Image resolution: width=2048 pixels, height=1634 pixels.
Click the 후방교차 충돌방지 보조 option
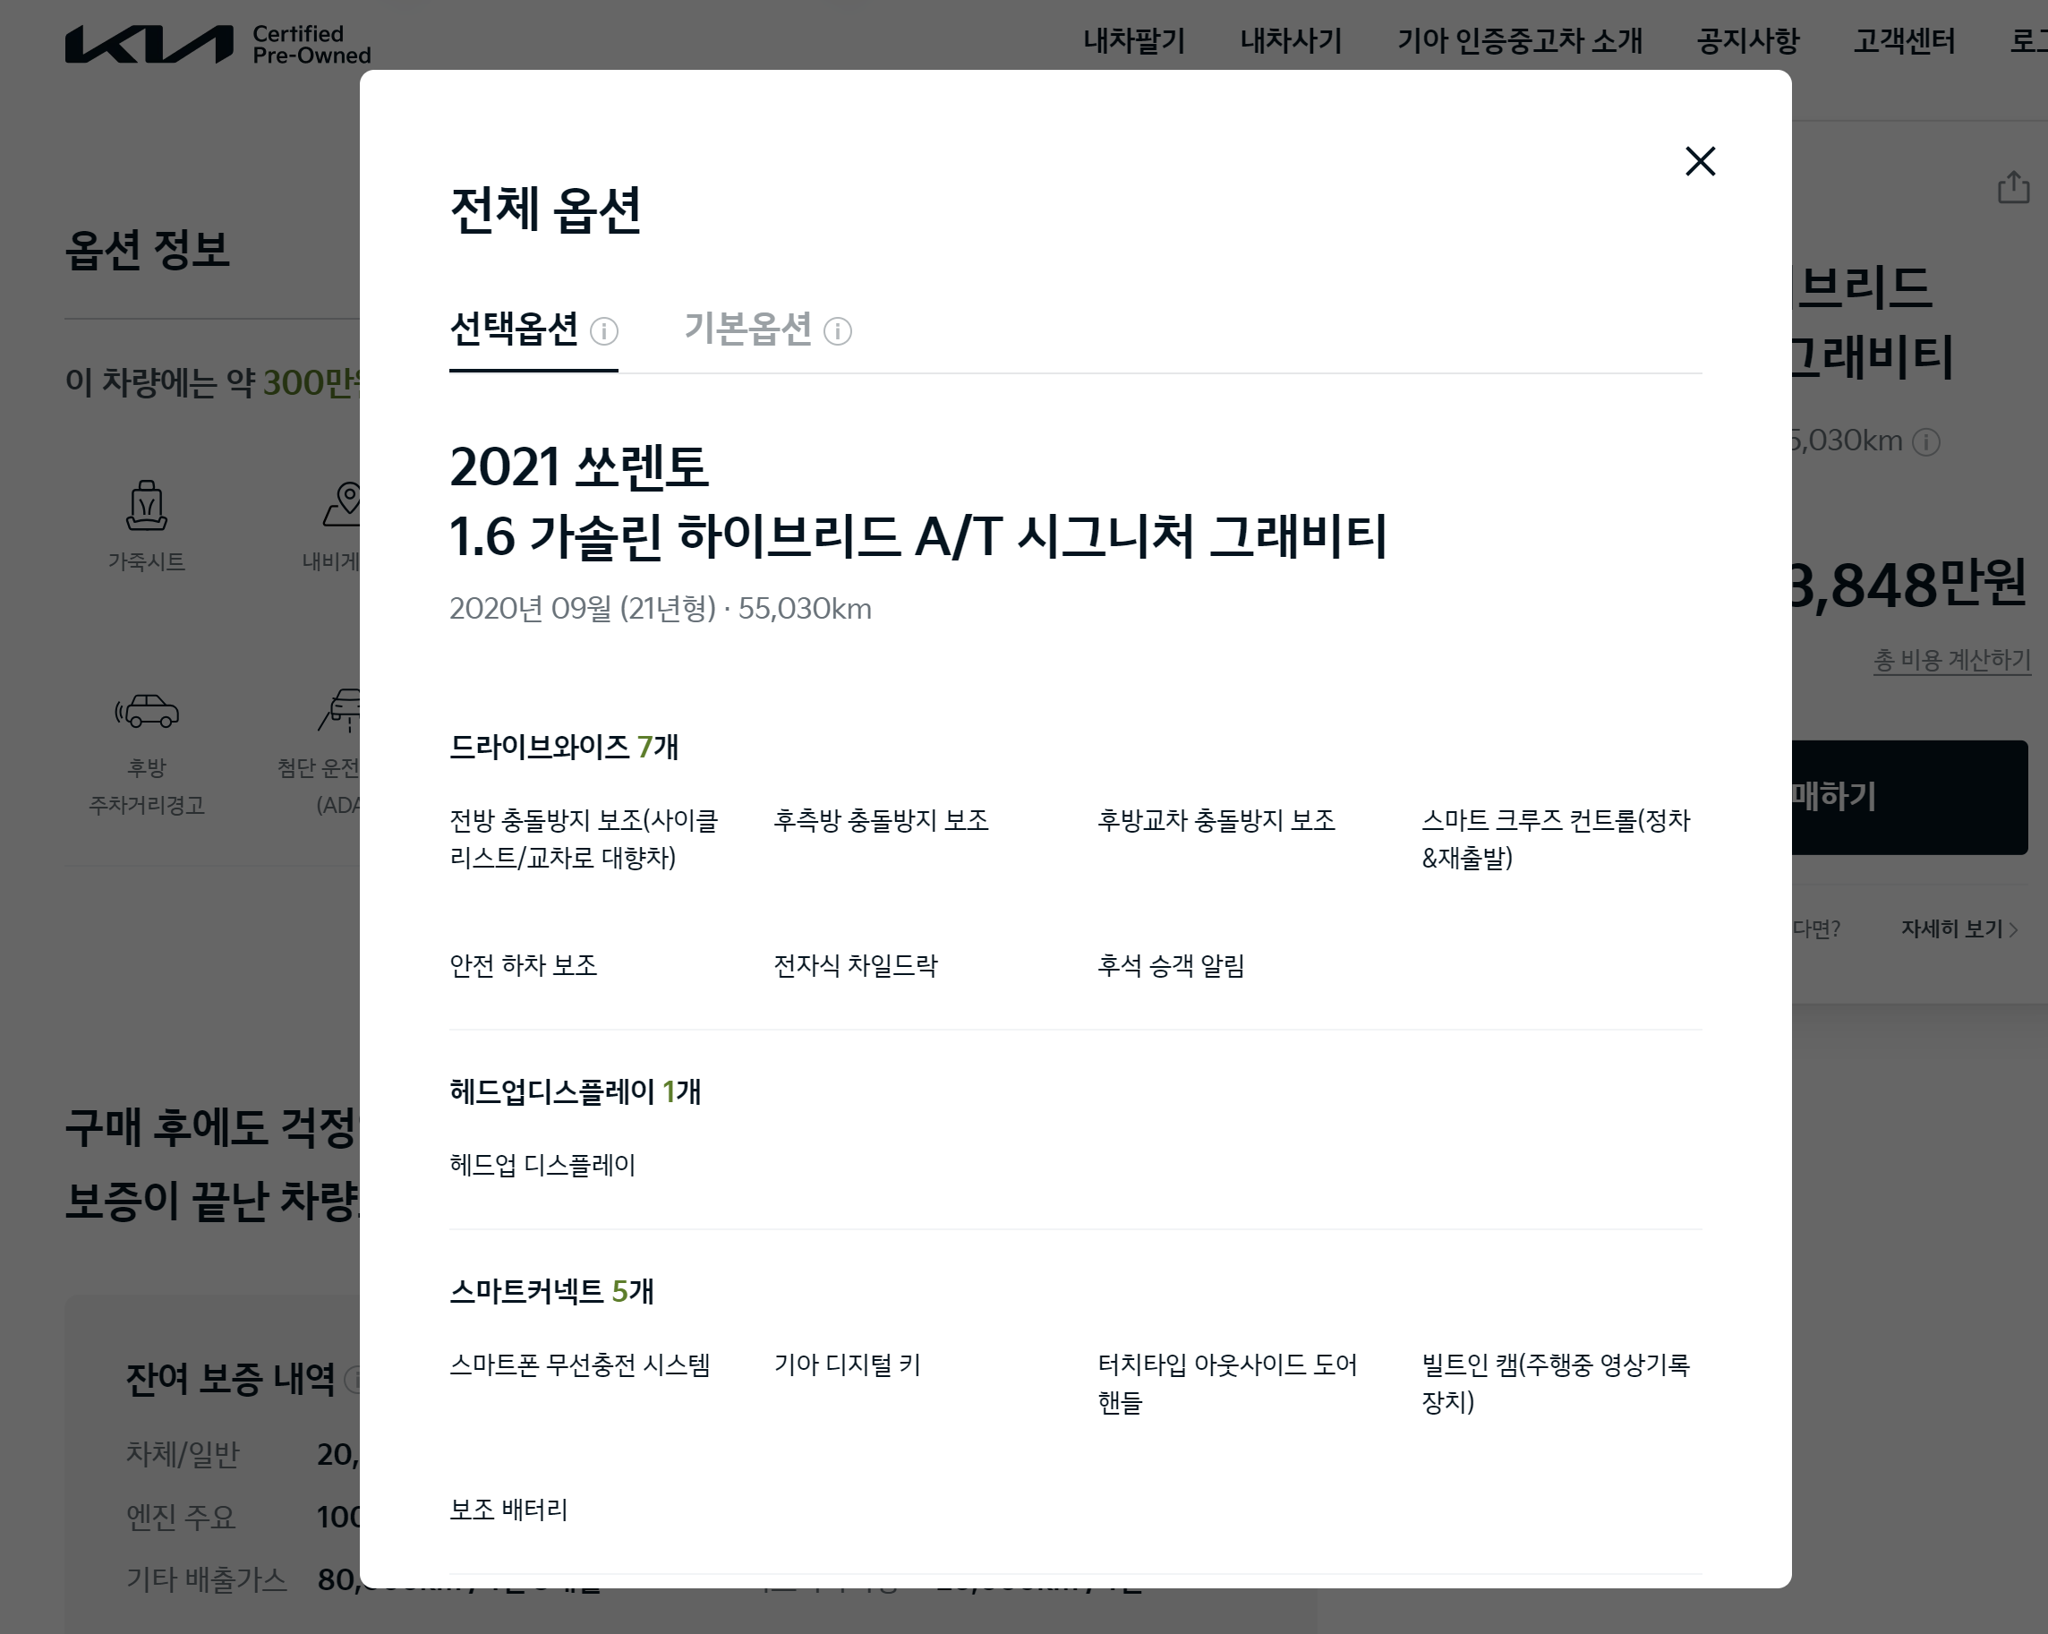(x=1216, y=820)
